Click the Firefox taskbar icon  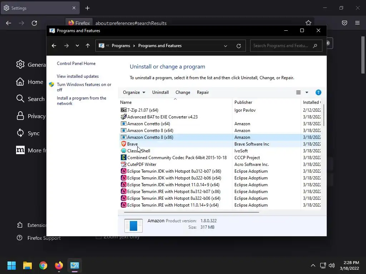point(59,265)
